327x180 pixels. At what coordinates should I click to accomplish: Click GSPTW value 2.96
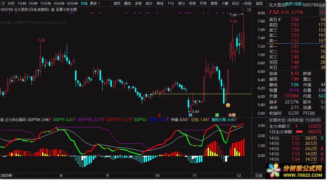pos(45,120)
